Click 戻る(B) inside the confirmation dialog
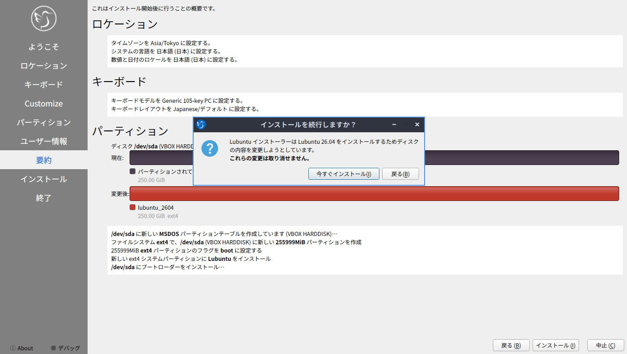 pos(400,174)
